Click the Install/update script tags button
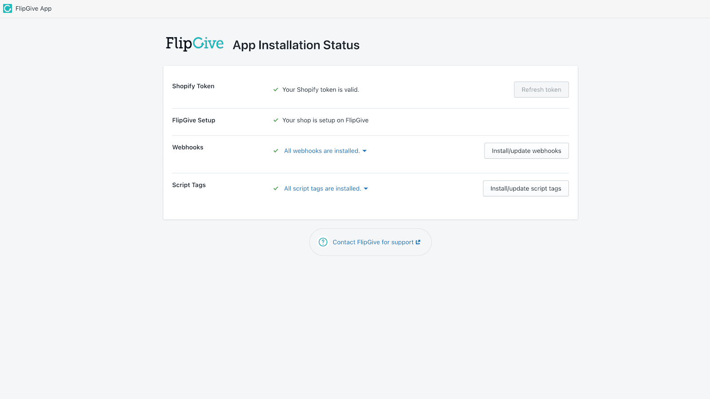Screen dimensions: 710x399 click(525, 188)
